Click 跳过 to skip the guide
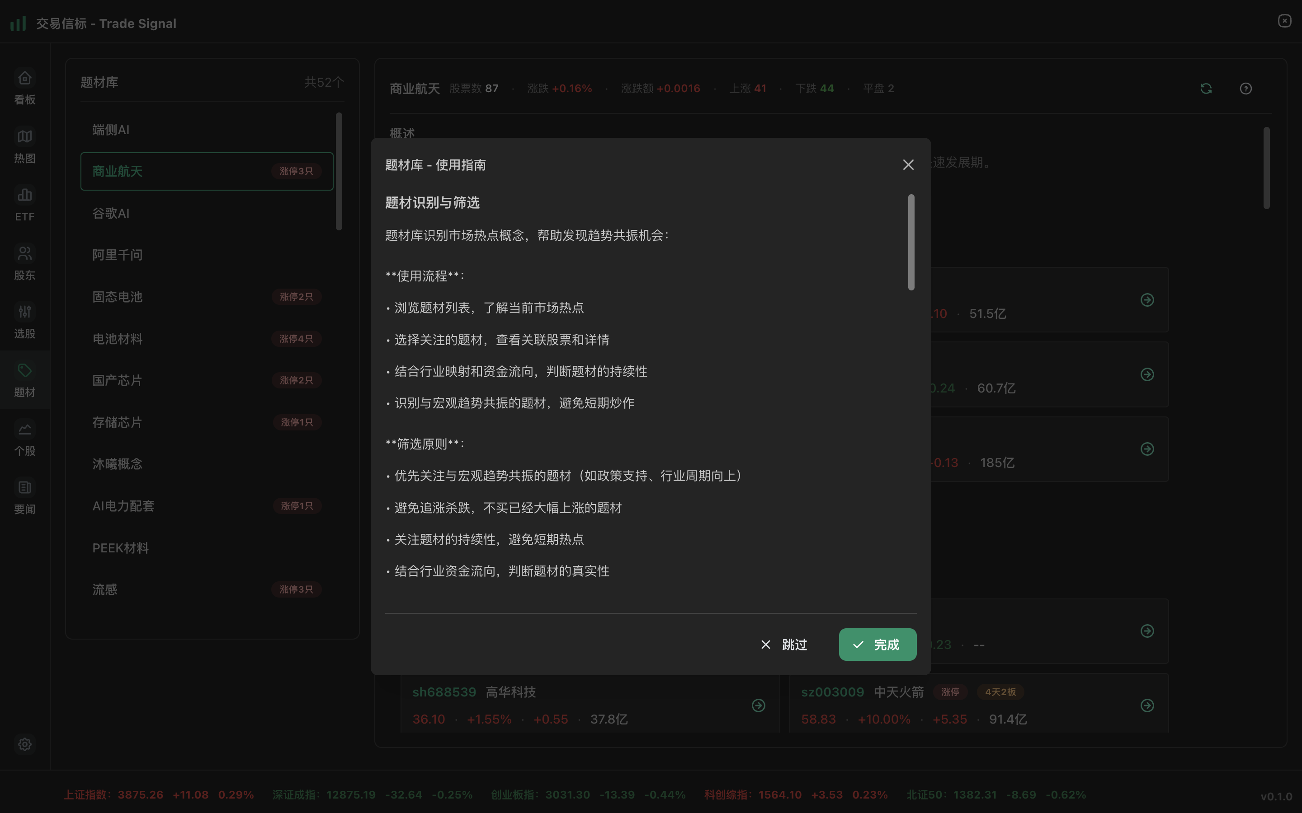This screenshot has height=813, width=1302. pos(784,644)
